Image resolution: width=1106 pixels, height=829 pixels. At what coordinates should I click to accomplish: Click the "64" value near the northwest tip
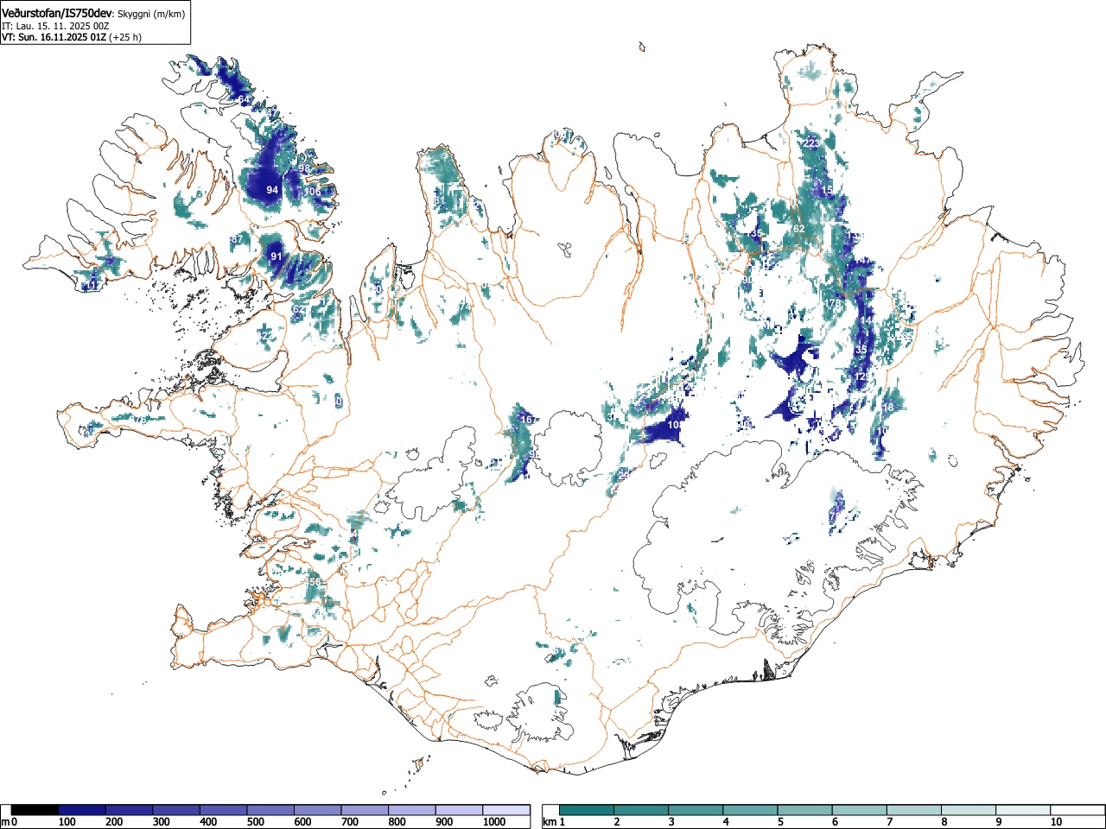(245, 100)
